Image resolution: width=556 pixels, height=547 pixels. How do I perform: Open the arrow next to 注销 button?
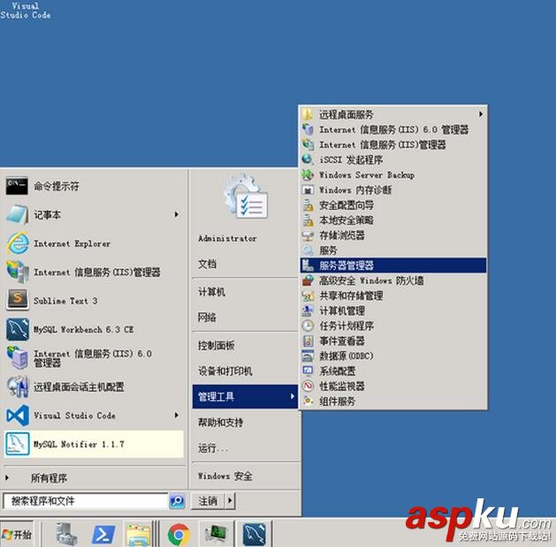230,501
